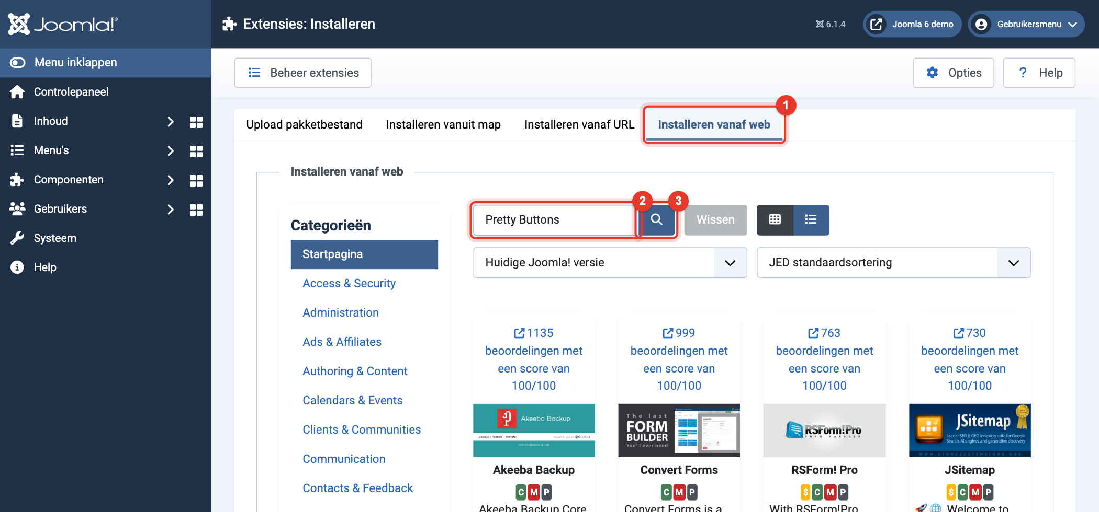
Task: Switch to Installeren vanaf URL tab
Action: pyautogui.click(x=579, y=124)
